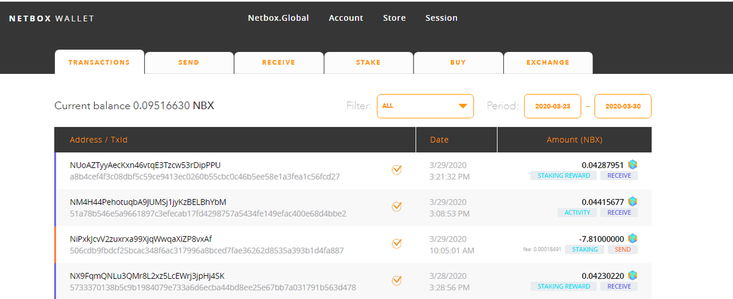Image resolution: width=733 pixels, height=299 pixels.
Task: Switch to the Transactions tab
Action: [x=99, y=62]
